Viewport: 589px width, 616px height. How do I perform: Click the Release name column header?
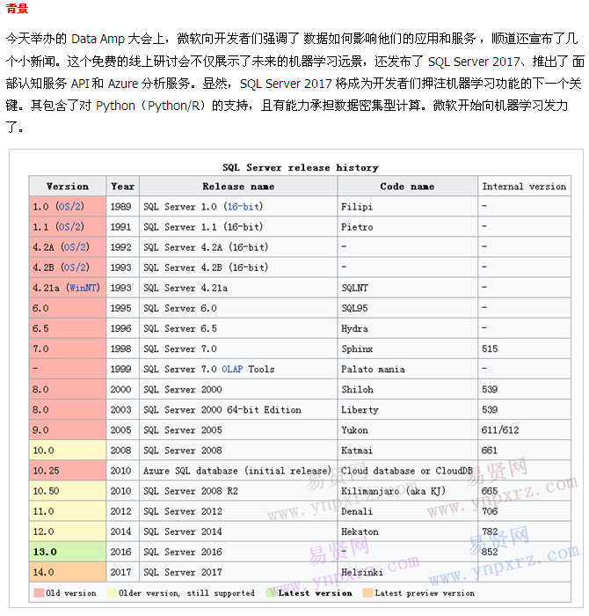(x=238, y=187)
